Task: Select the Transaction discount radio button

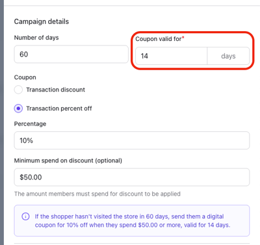Action: click(x=18, y=90)
